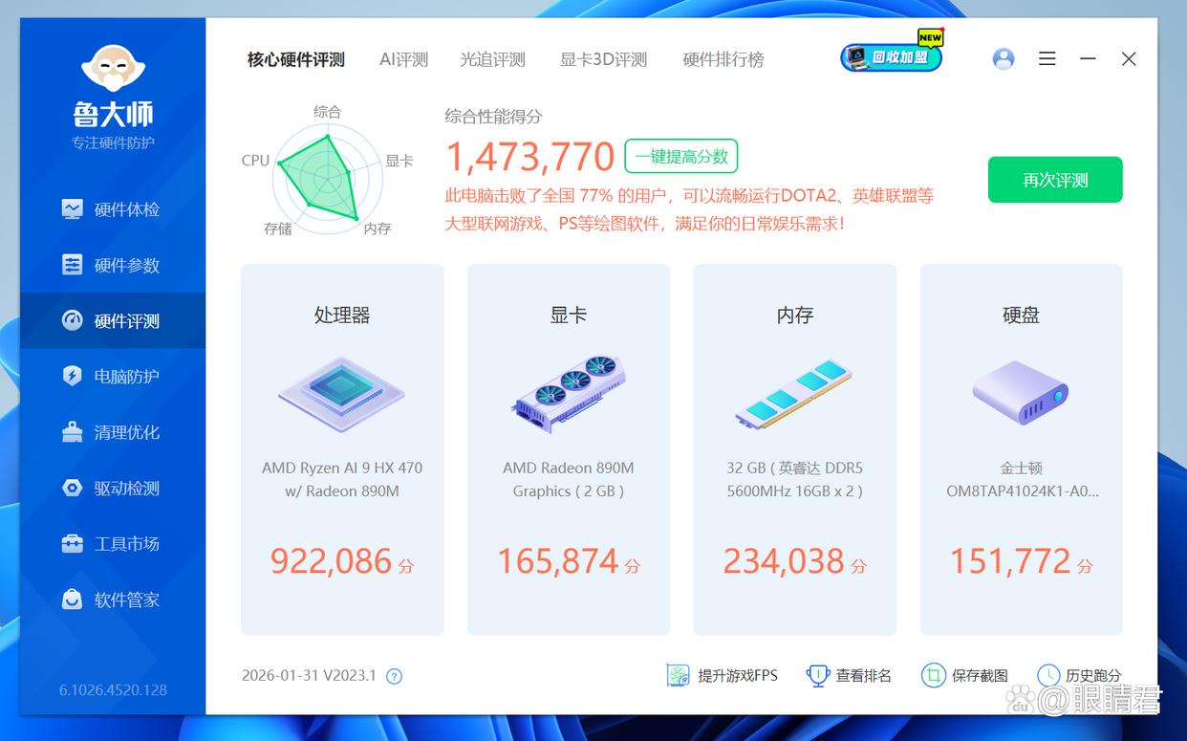The image size is (1187, 741).
Task: Click the 保存截图 crop icon
Action: pos(933,676)
